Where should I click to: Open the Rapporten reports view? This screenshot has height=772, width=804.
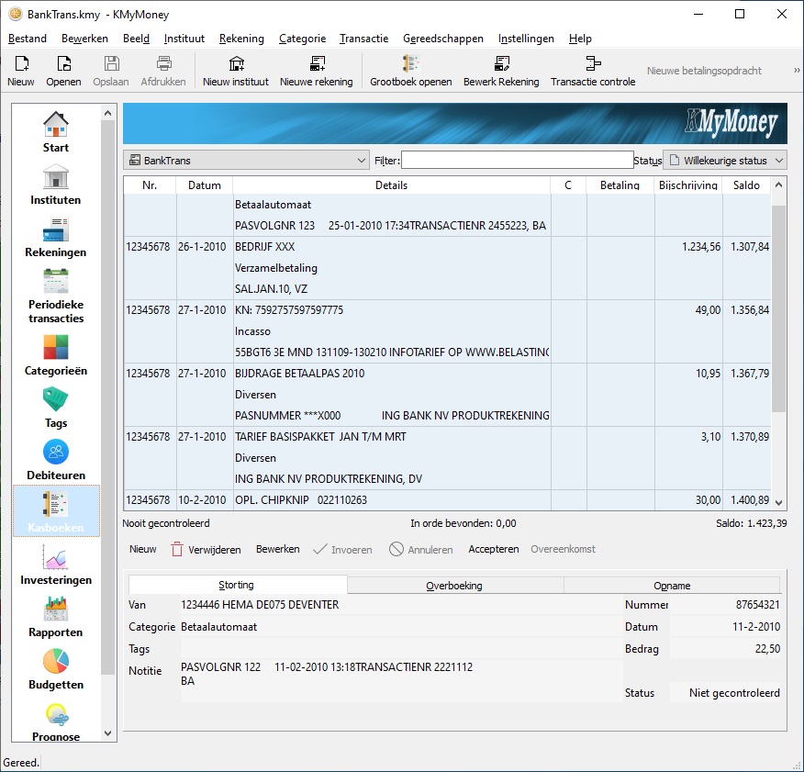pyautogui.click(x=56, y=616)
